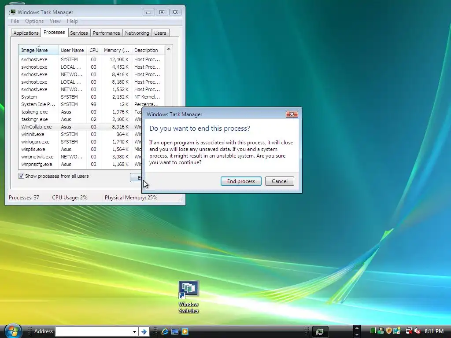The height and width of the screenshot is (338, 451).
Task: Click the Go arrow beside Address bar
Action: point(144,331)
